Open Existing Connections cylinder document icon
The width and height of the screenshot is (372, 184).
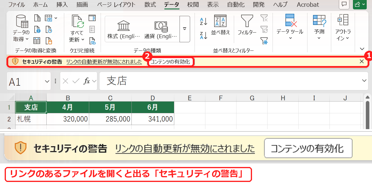[x=49, y=40]
